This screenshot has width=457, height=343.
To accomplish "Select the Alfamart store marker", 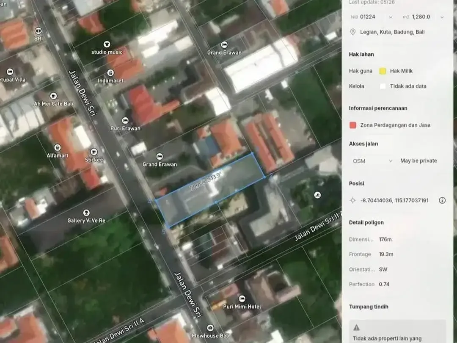I will pyautogui.click(x=58, y=148).
